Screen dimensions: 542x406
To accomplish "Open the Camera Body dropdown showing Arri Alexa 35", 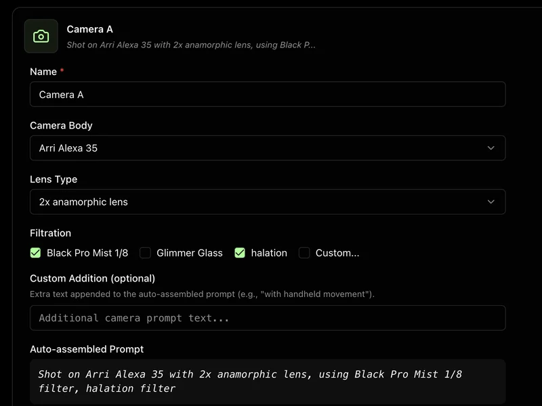I will 268,148.
